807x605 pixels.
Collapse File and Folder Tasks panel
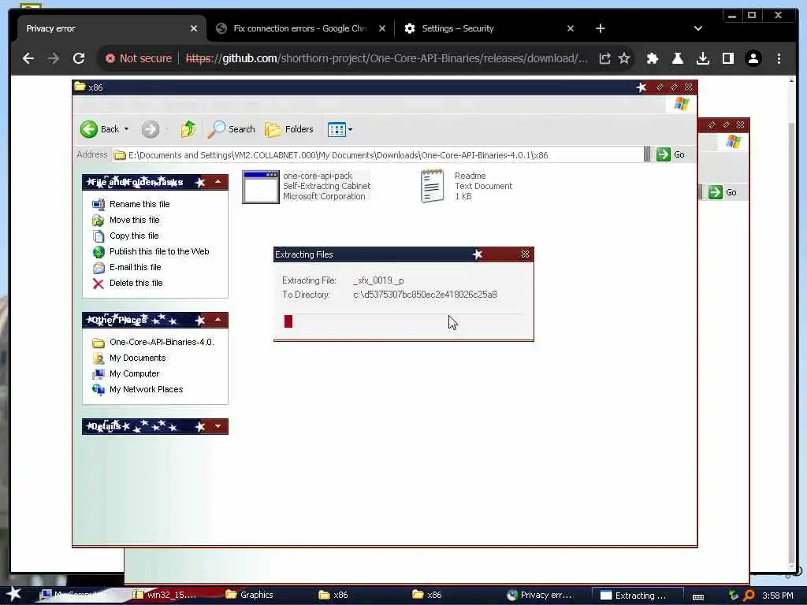click(x=218, y=182)
